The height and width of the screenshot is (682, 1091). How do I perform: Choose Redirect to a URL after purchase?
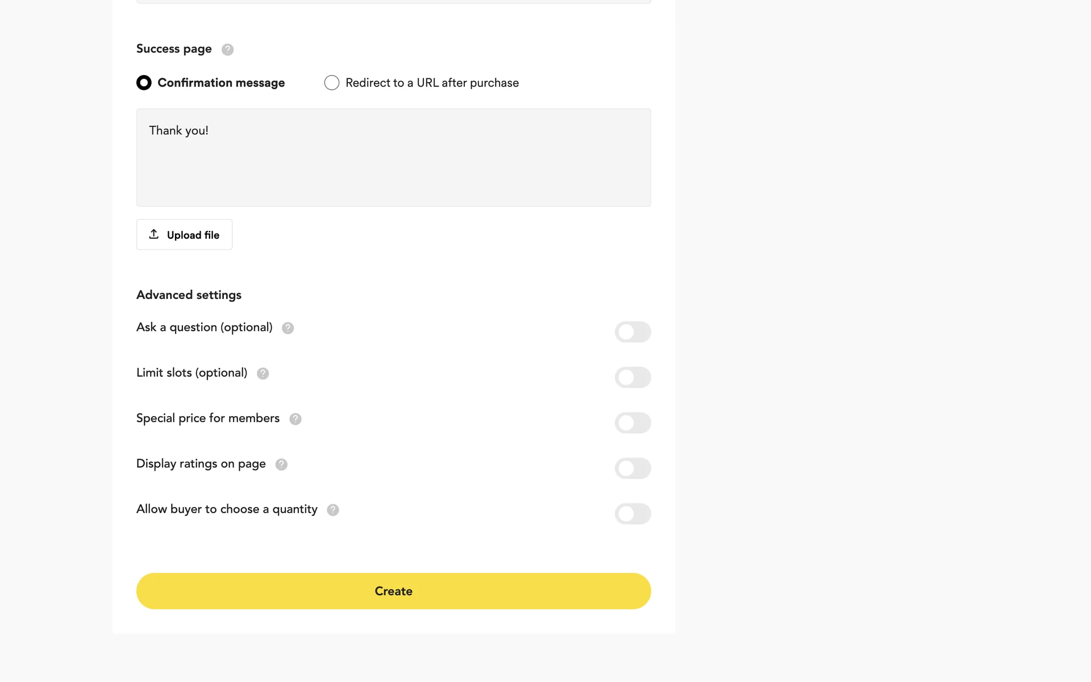[332, 83]
